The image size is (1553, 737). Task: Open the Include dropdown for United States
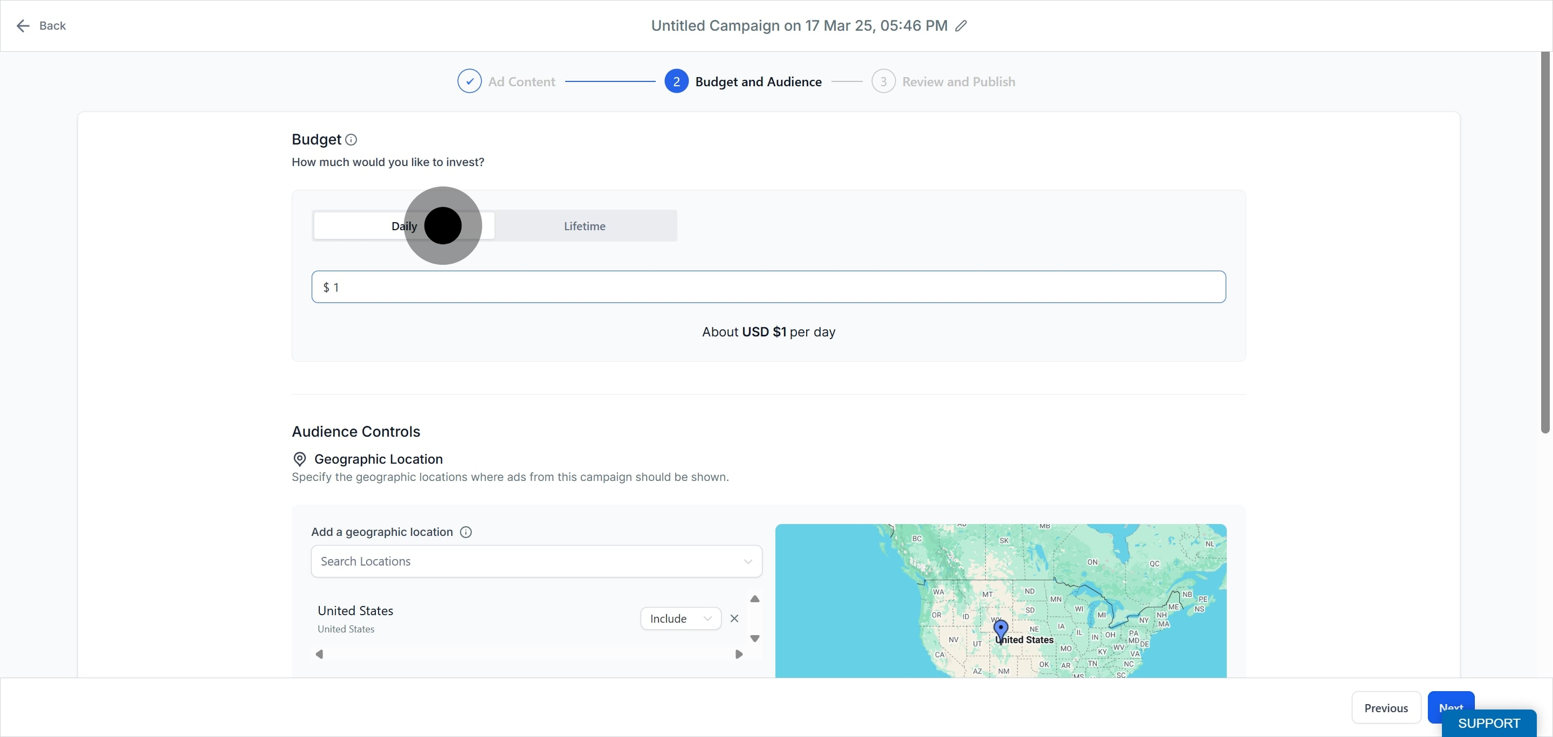point(680,618)
